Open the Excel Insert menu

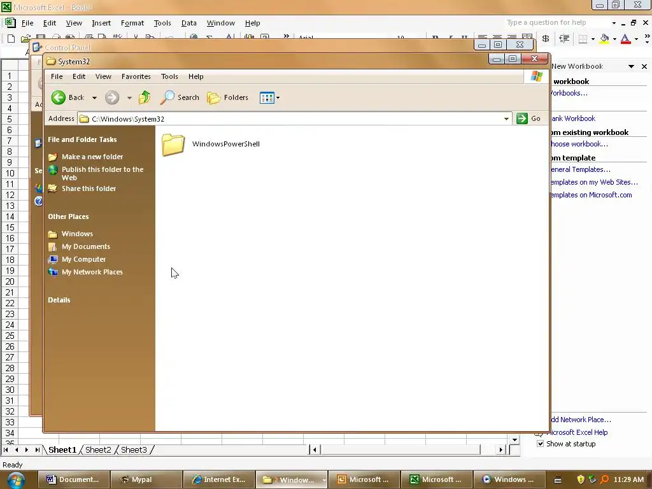[x=101, y=23]
